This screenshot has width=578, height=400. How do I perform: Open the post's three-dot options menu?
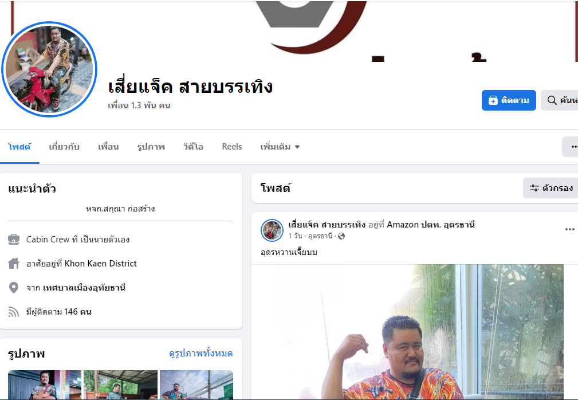coord(569,229)
